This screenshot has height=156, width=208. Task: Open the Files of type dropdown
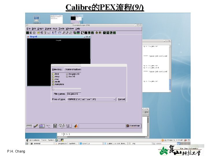(x=92, y=99)
